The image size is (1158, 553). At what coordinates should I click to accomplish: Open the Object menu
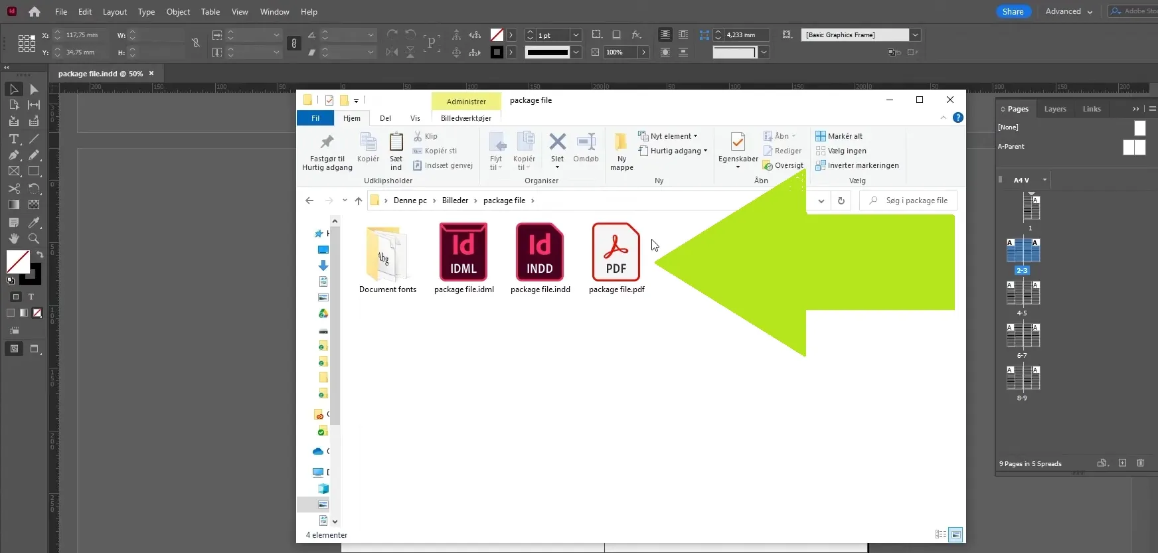coord(178,12)
